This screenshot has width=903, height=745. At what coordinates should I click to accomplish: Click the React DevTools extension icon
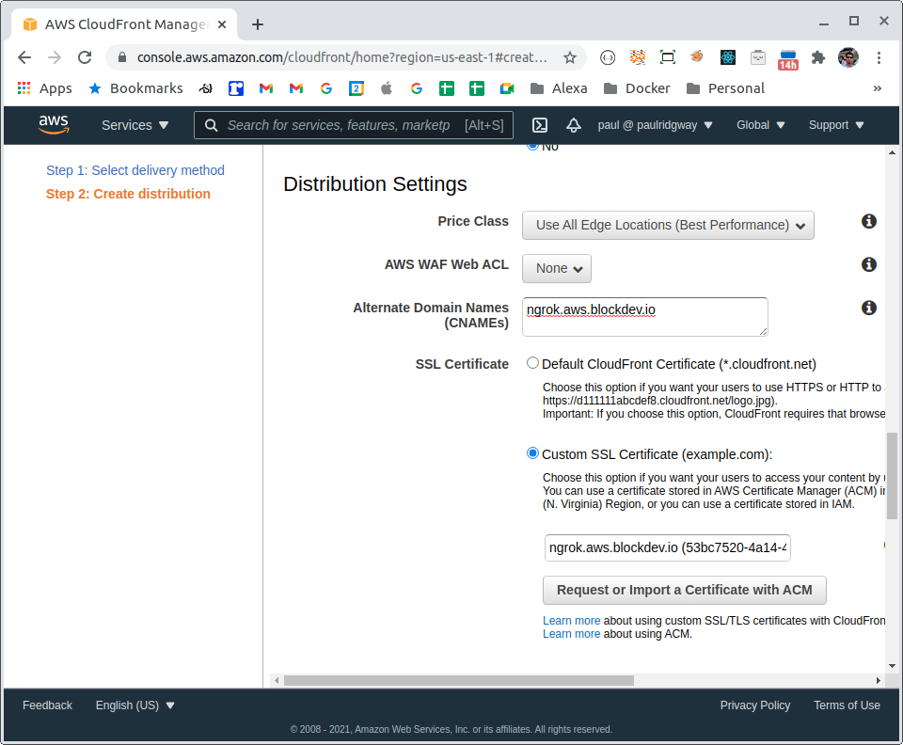click(728, 57)
